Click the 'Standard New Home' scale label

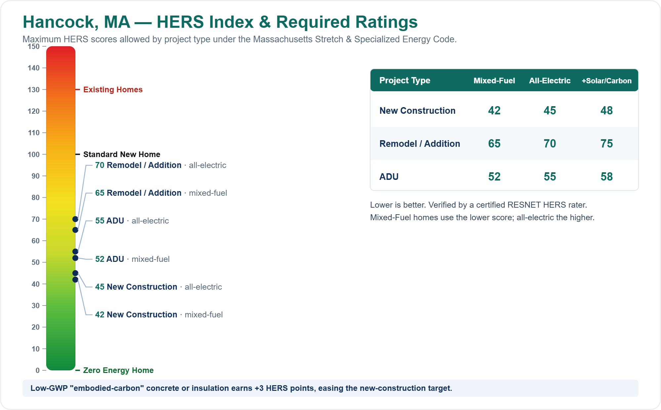point(122,154)
